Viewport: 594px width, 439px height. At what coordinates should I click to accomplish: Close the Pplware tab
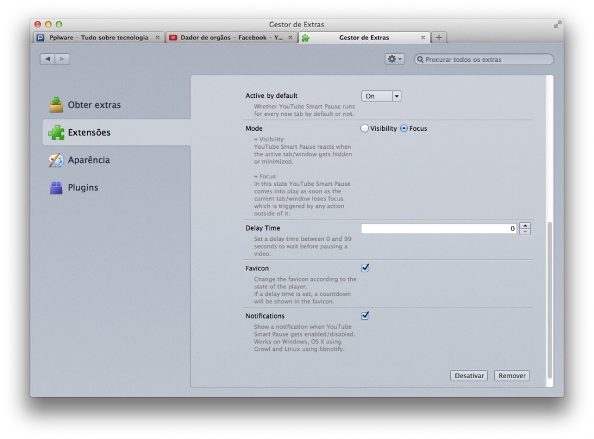pyautogui.click(x=158, y=38)
